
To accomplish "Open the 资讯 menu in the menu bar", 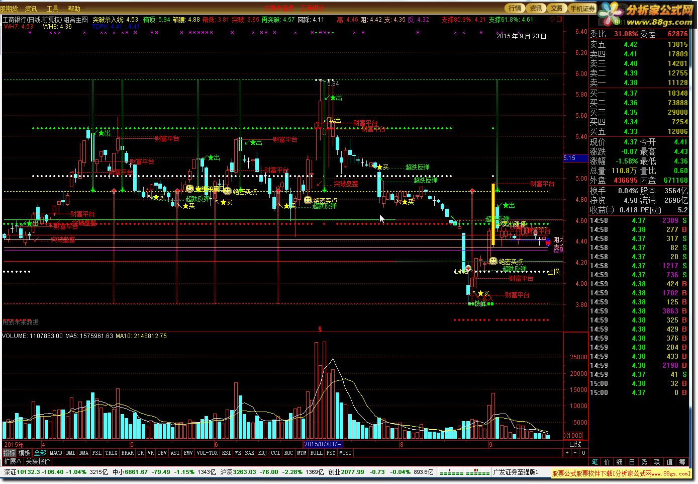I will click(31, 9).
